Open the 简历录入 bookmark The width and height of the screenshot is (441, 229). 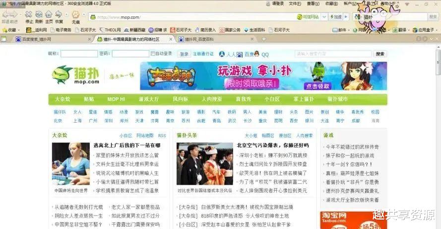click(x=205, y=30)
